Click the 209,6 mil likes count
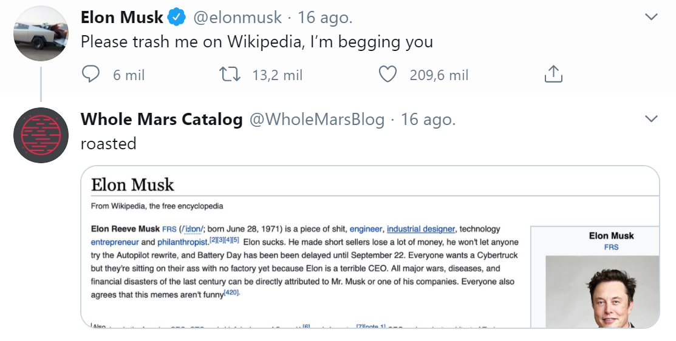This screenshot has width=676, height=341. coord(439,75)
